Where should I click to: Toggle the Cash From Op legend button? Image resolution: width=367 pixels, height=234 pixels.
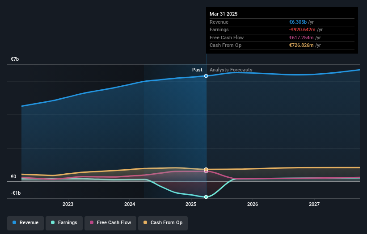[163, 223]
